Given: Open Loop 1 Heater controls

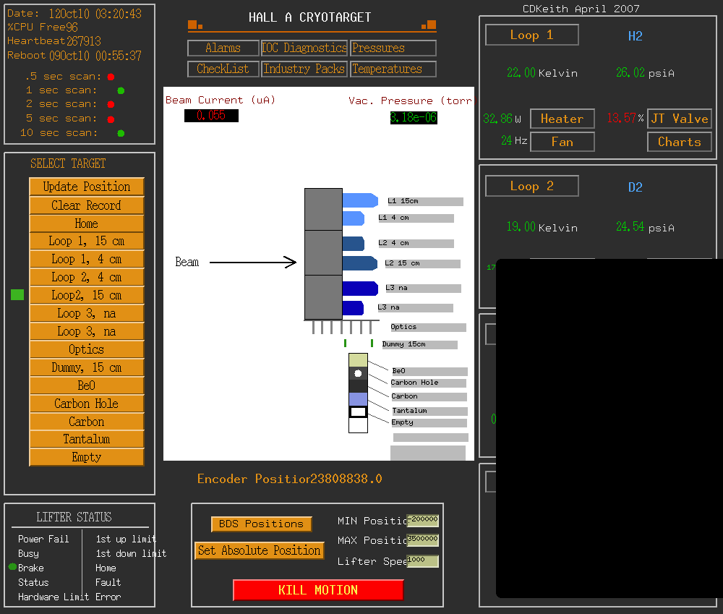Looking at the screenshot, I should click(562, 119).
